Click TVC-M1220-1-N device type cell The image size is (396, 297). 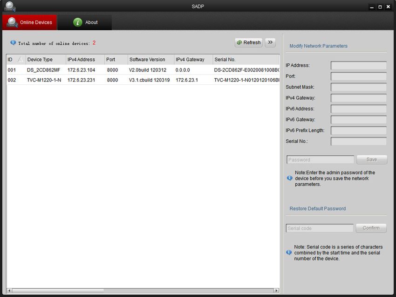[x=44, y=80]
